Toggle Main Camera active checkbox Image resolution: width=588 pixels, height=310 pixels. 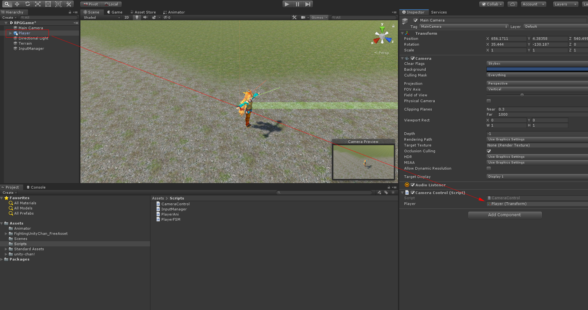pyautogui.click(x=416, y=20)
